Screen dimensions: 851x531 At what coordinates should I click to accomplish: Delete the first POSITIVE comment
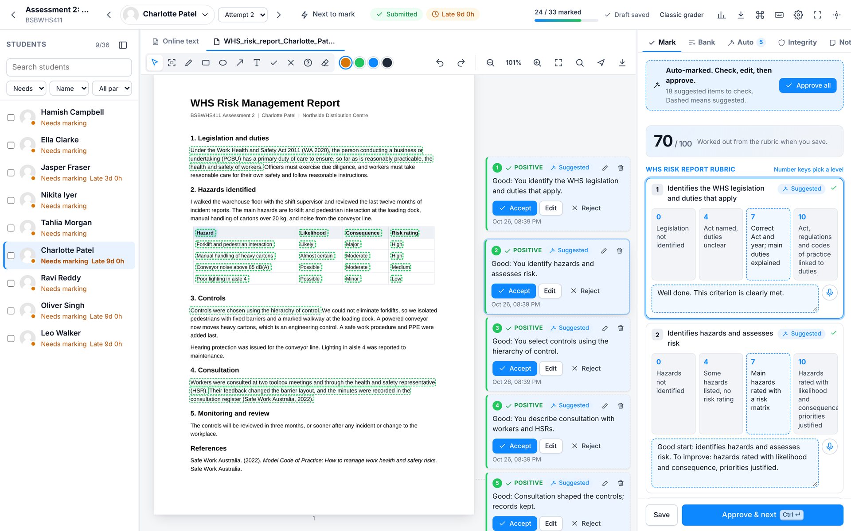[x=621, y=168]
